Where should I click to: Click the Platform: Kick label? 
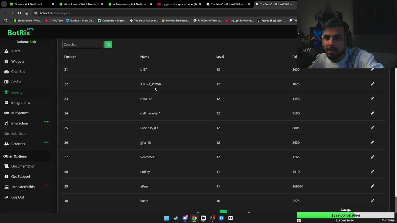click(26, 42)
